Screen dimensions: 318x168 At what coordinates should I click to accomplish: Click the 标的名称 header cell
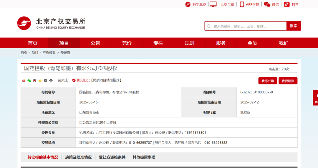pos(48,92)
